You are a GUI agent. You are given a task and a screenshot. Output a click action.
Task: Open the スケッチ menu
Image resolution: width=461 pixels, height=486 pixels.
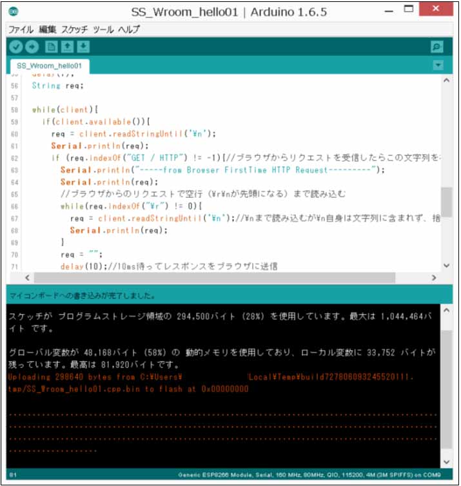pyautogui.click(x=75, y=30)
